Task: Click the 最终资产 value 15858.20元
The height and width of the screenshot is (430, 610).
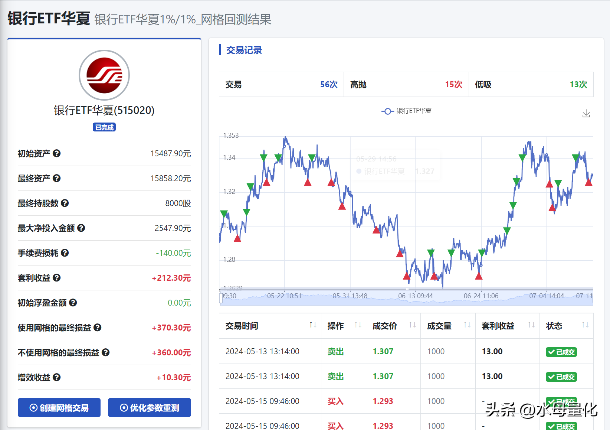Action: pos(171,178)
